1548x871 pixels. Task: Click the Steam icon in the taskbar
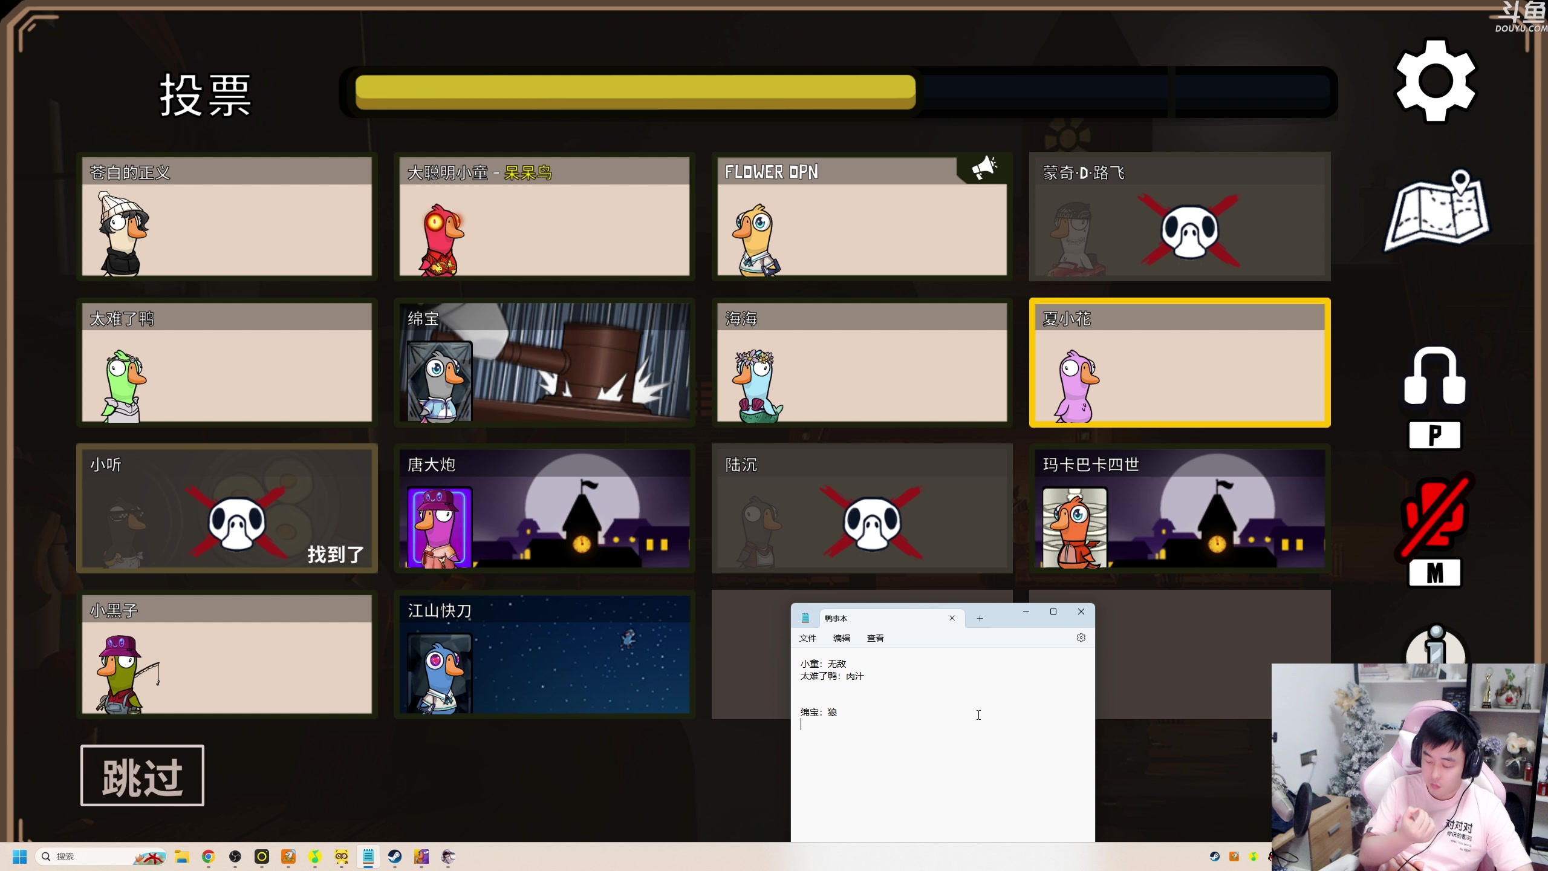pyautogui.click(x=394, y=856)
